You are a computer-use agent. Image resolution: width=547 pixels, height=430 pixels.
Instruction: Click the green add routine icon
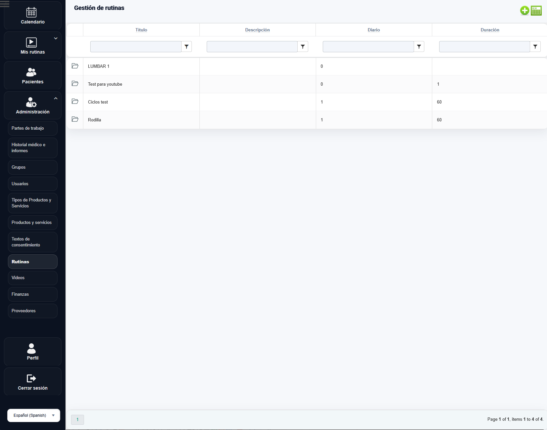524,11
